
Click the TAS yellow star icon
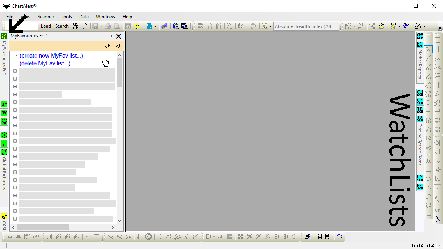click(393, 26)
